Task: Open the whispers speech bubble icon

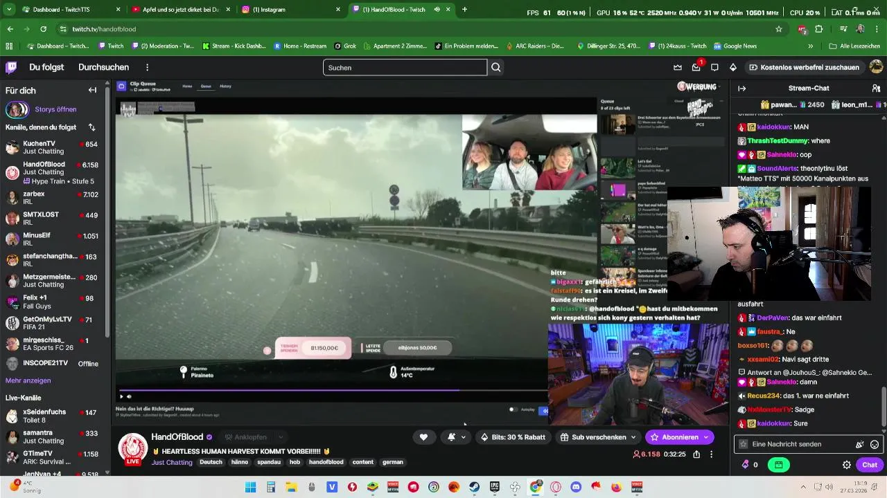Action: click(x=714, y=67)
